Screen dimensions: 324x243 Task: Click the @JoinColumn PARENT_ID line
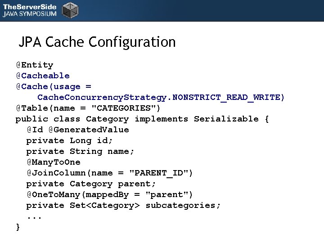(x=109, y=173)
